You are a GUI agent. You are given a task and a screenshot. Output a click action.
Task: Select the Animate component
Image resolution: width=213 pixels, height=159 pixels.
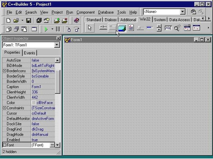[177, 28]
